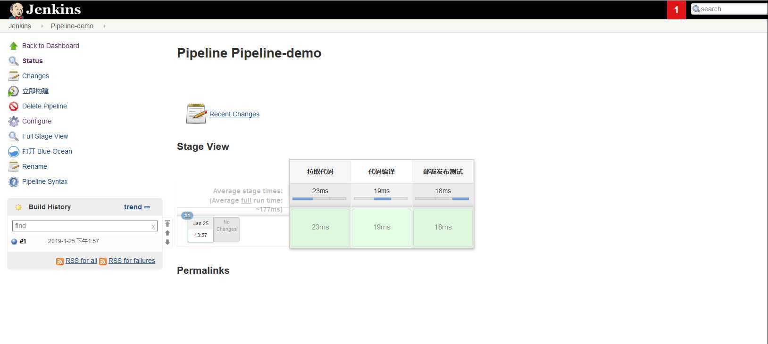Click the build date 2019-1-25 下午1:57

pyautogui.click(x=74, y=241)
